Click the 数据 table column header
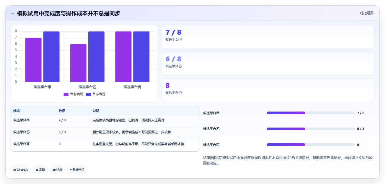This screenshot has height=184, width=385. click(x=62, y=111)
